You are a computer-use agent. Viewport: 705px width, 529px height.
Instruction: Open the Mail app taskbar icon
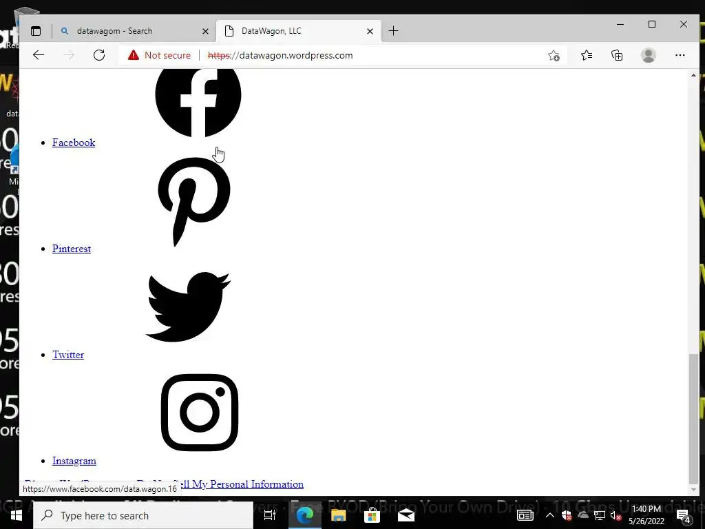[406, 515]
